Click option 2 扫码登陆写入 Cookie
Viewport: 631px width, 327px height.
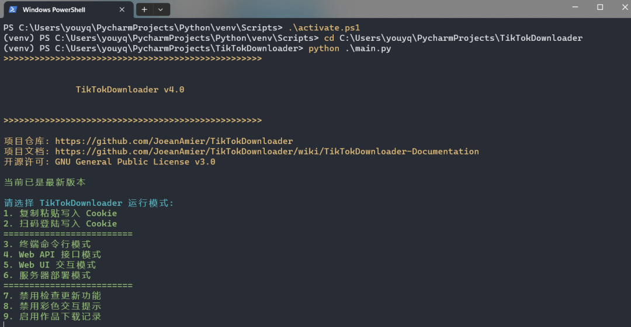[x=60, y=224]
